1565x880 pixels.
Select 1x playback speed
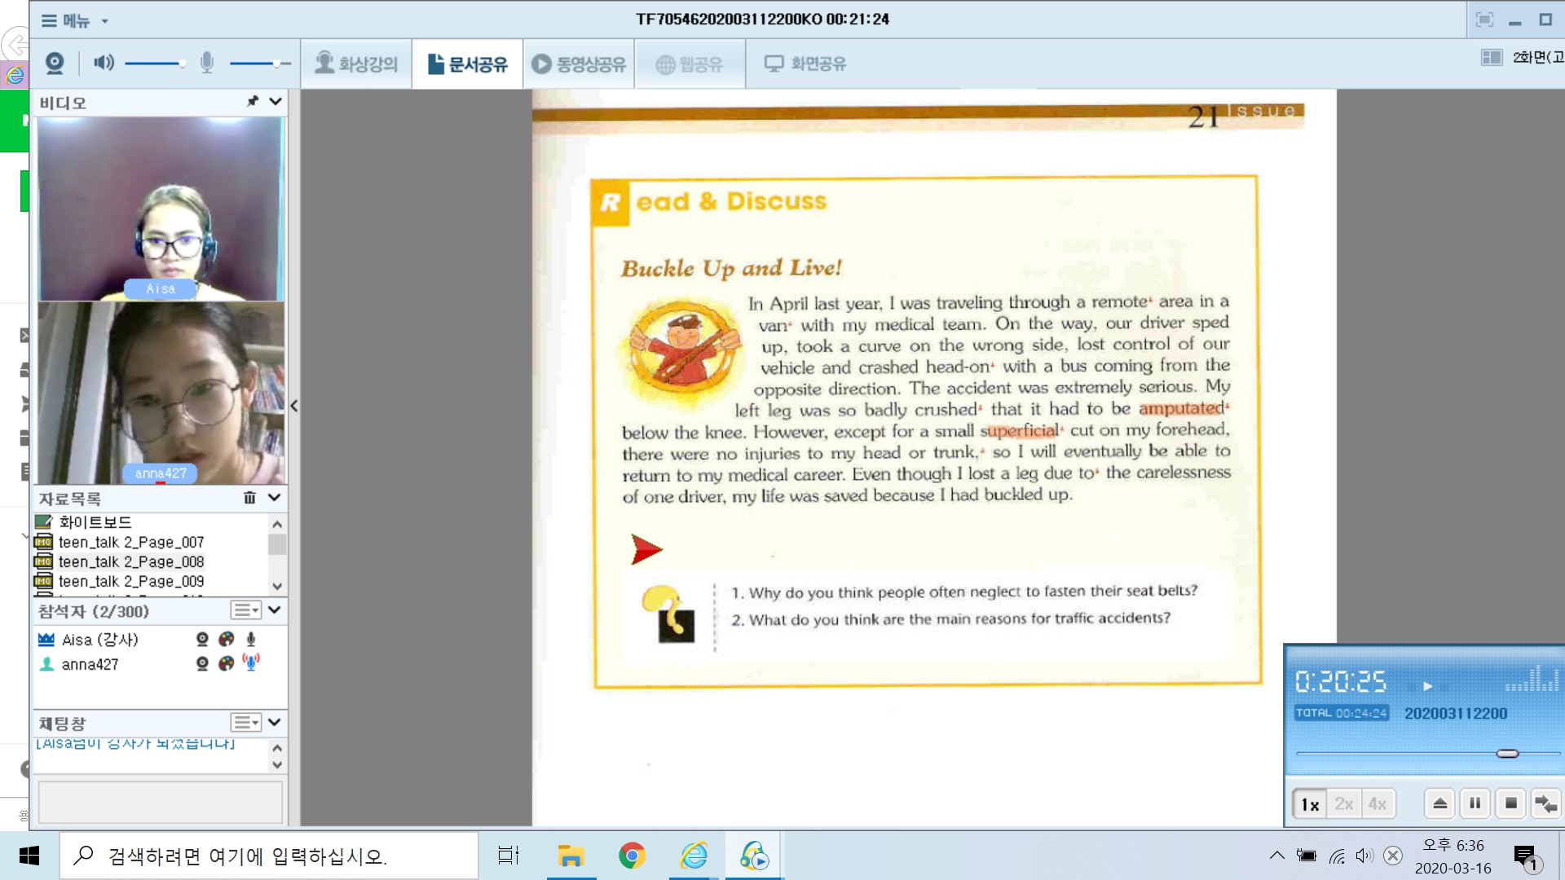click(x=1310, y=804)
